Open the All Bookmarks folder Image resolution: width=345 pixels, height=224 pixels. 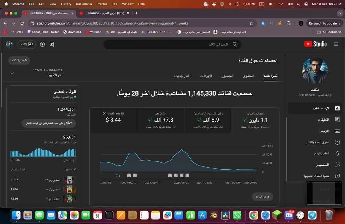329,32
